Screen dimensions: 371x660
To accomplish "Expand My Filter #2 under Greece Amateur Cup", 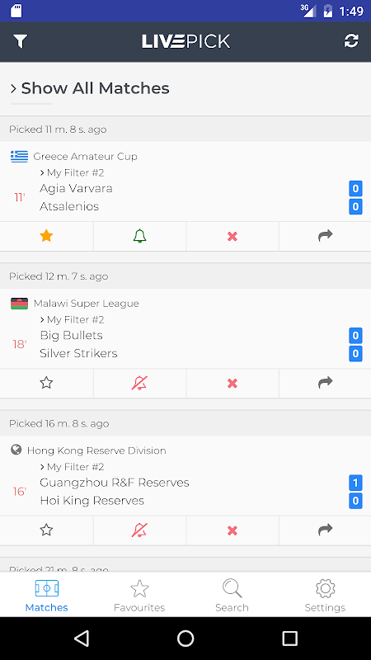I will [x=72, y=172].
